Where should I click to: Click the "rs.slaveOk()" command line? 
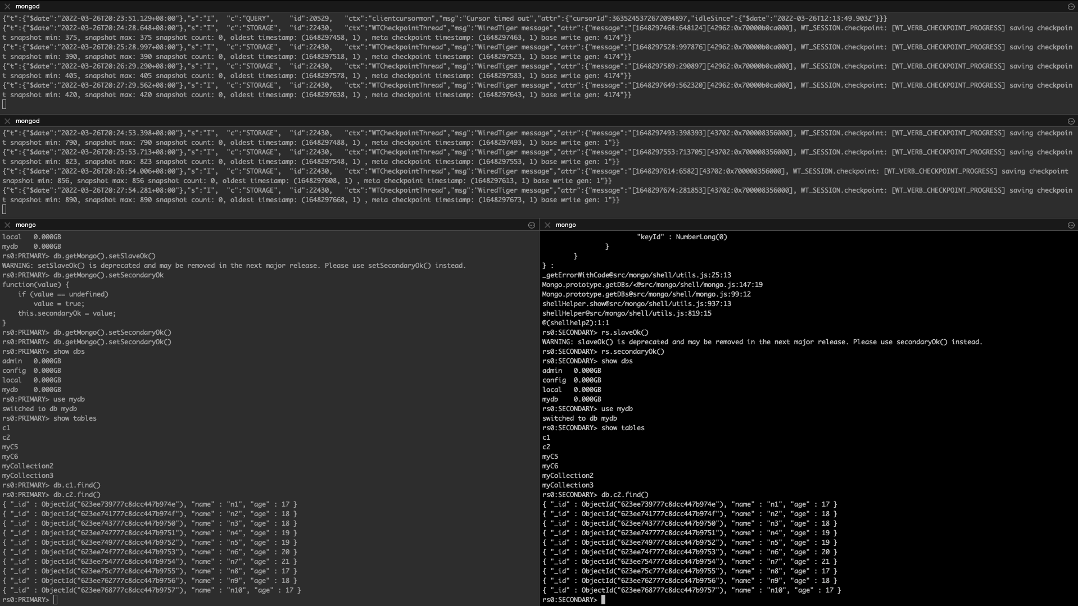(595, 332)
